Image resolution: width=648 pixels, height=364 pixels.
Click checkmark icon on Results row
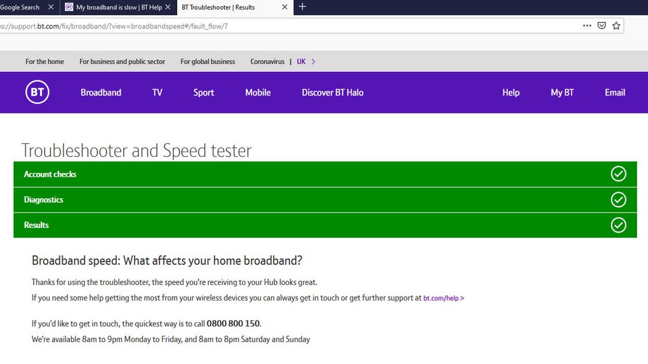pyautogui.click(x=618, y=225)
